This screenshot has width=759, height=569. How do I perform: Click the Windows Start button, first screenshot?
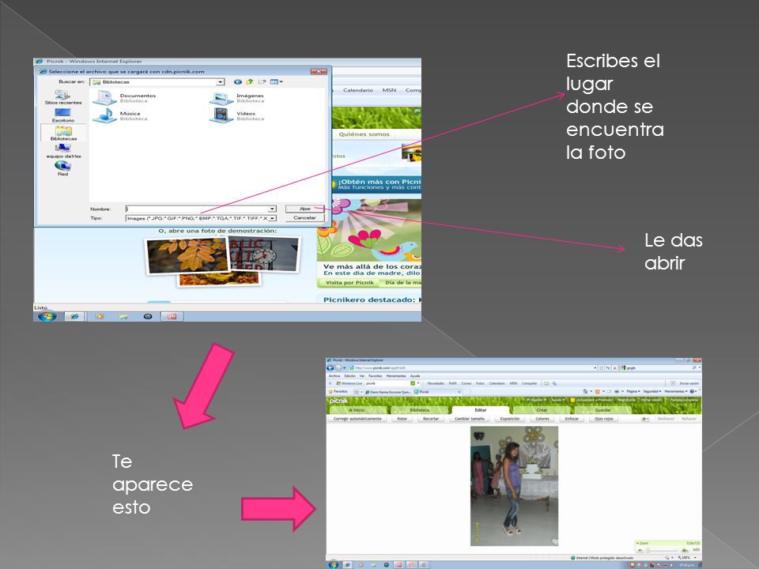click(47, 316)
